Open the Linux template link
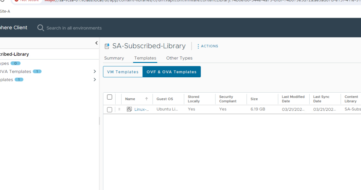361x190 pixels. point(142,109)
